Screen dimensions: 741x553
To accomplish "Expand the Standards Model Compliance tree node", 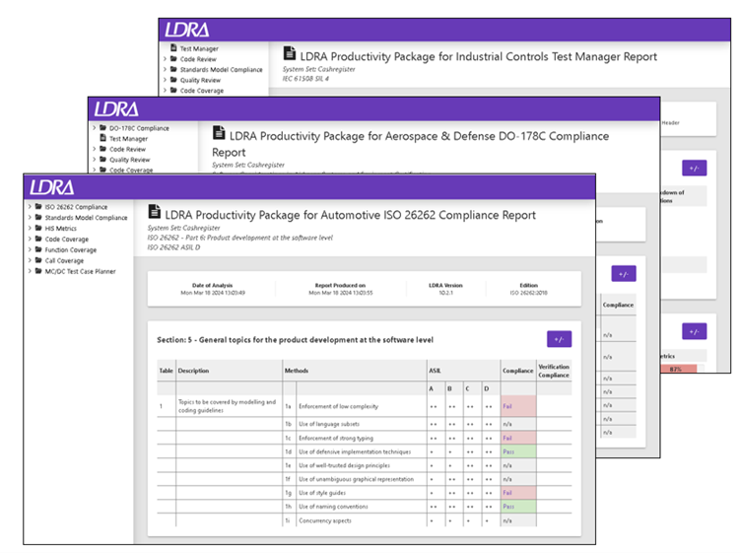I will coord(30,218).
